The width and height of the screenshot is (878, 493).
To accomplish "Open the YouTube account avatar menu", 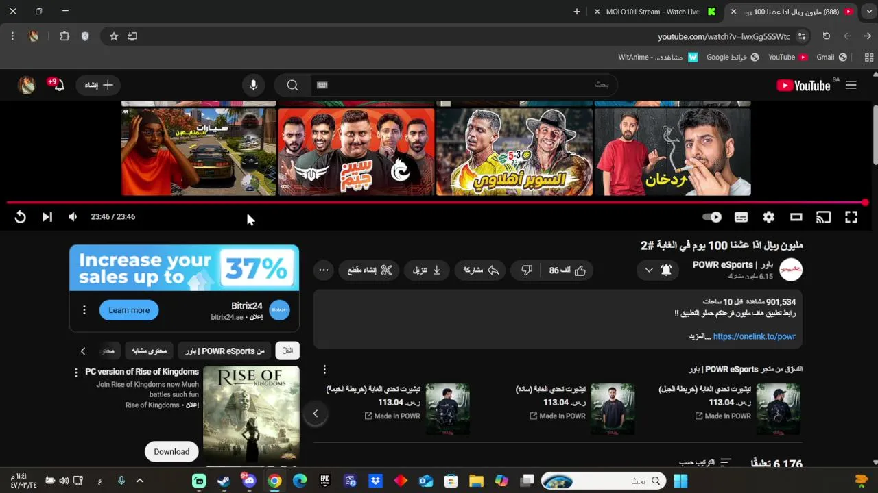I will [x=27, y=85].
